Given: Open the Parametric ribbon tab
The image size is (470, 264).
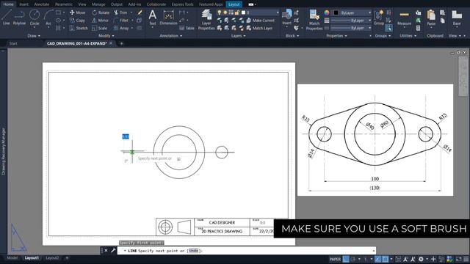Looking at the screenshot, I should 64,4.
